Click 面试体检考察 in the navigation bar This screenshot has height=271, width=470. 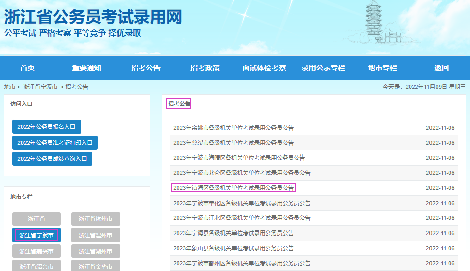coord(264,68)
